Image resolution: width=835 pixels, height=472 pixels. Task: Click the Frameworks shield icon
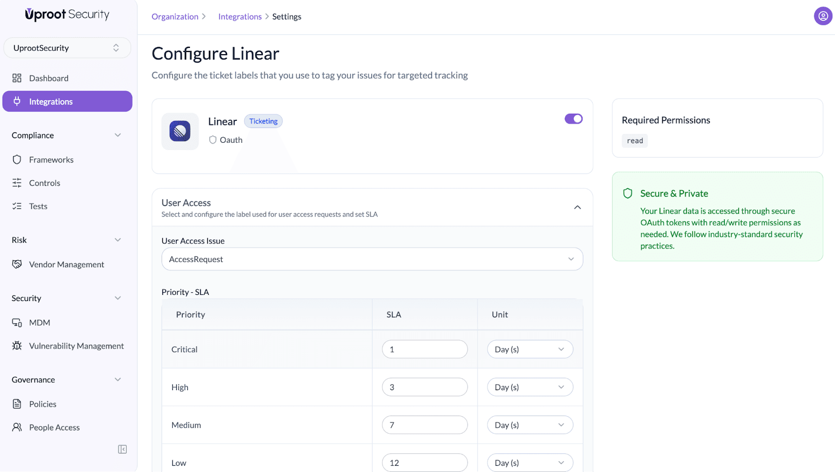point(17,160)
